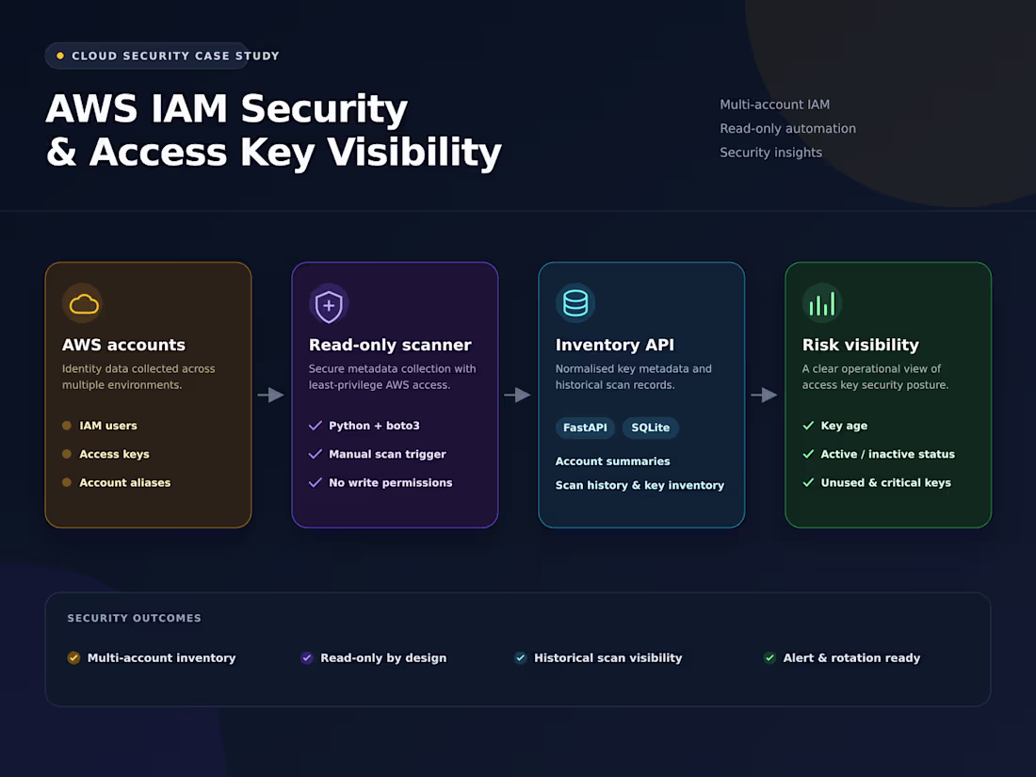Click the cloud icon in AWS accounts card
The height and width of the screenshot is (777, 1036).
tap(83, 304)
